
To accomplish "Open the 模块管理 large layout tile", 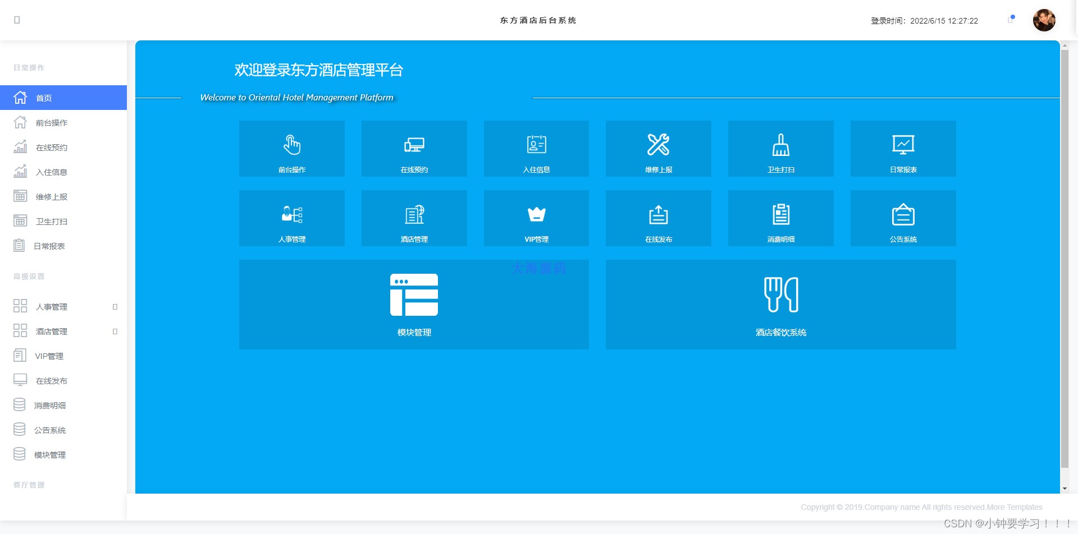I will click(414, 304).
